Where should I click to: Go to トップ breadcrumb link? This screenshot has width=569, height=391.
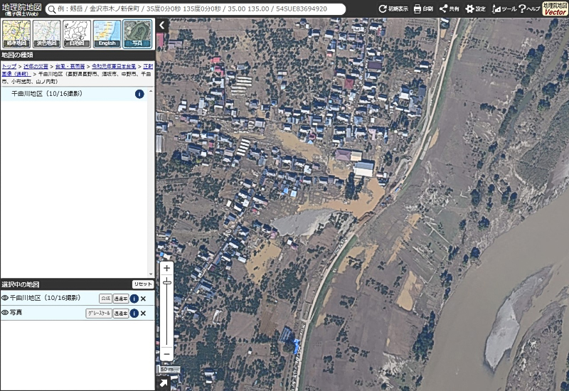pyautogui.click(x=9, y=66)
